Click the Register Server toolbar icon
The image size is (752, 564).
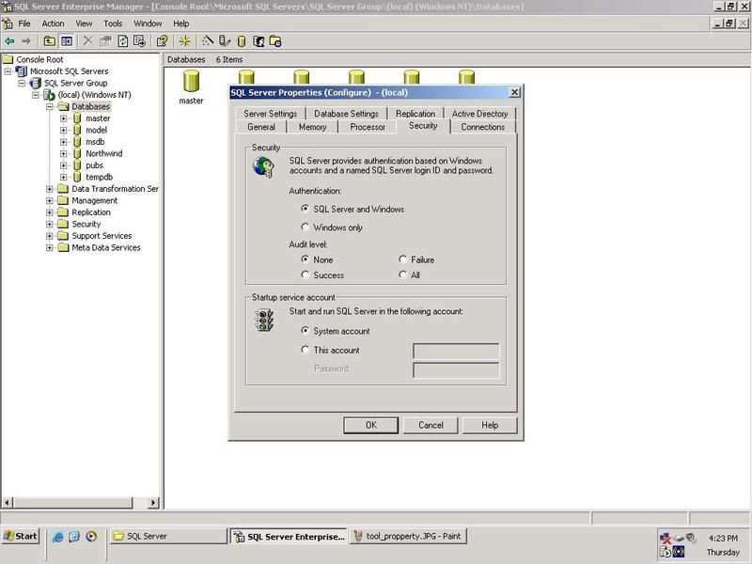(x=225, y=41)
